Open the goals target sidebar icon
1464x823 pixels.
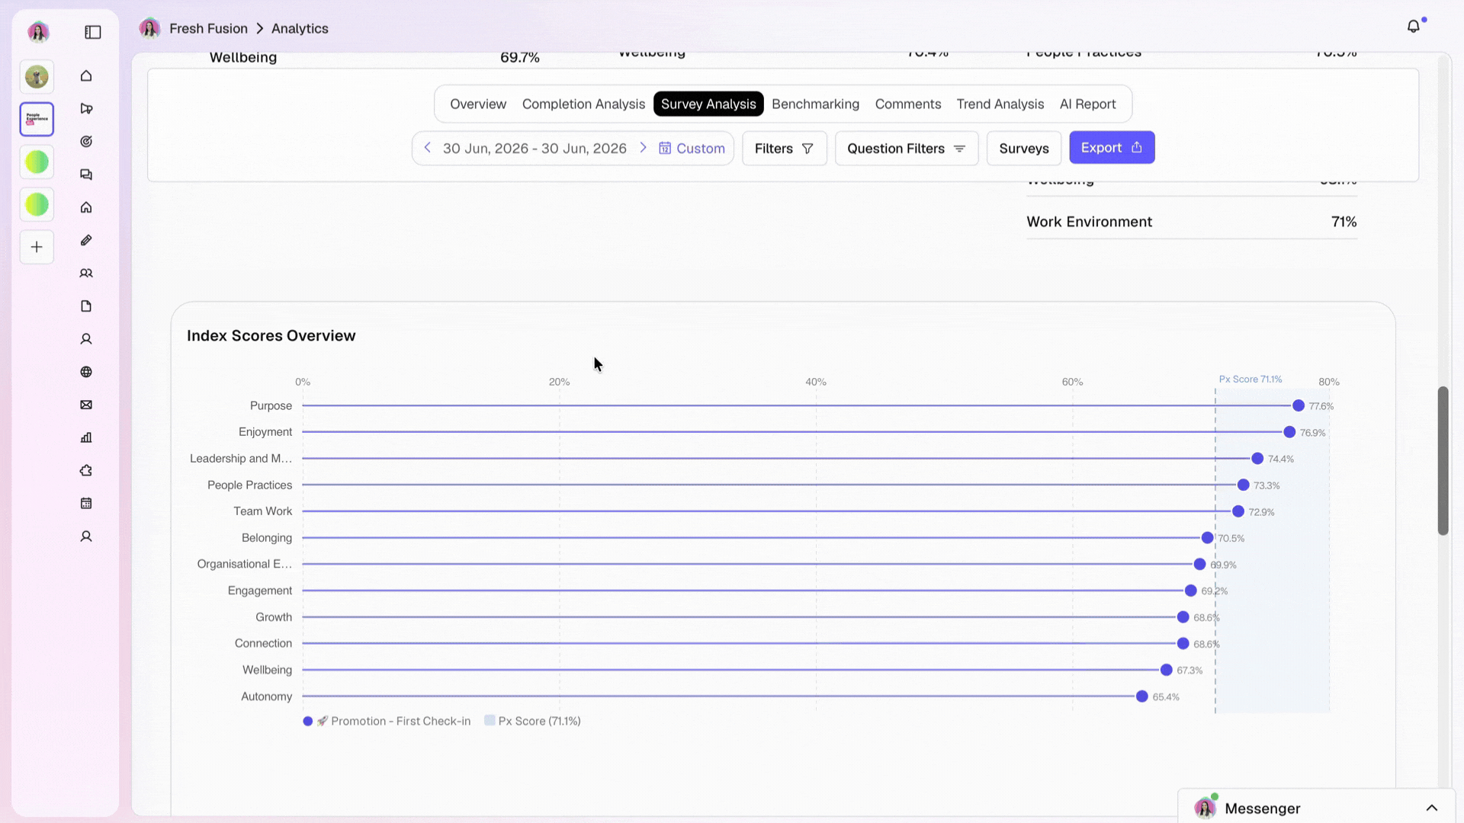tap(86, 142)
